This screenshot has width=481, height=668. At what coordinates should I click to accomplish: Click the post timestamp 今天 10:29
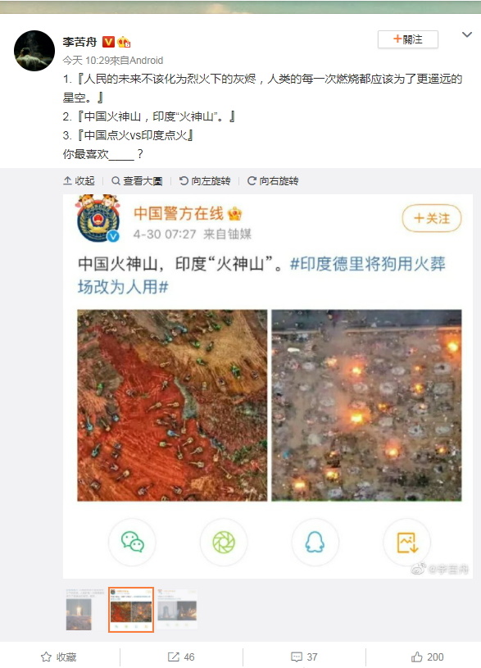87,61
